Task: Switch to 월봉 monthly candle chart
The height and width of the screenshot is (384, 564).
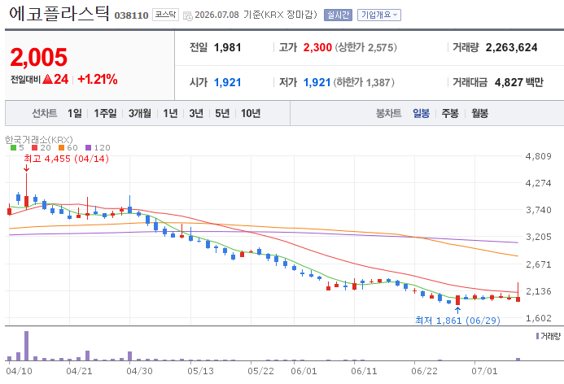Action: (x=480, y=114)
